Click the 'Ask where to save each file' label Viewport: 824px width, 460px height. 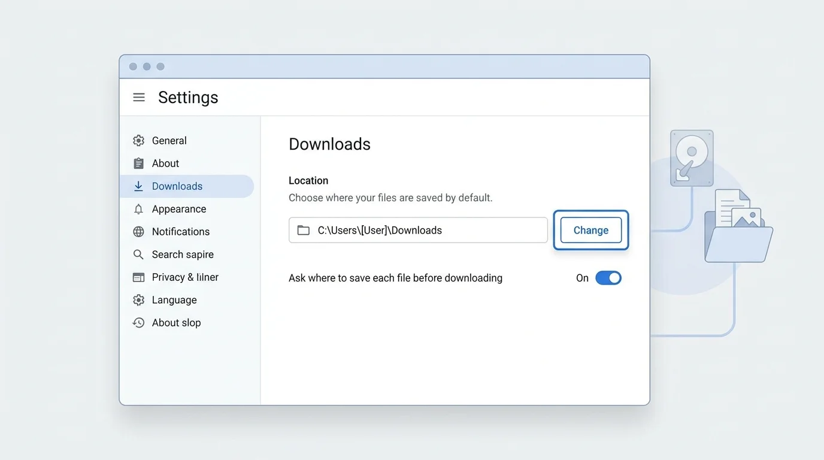[395, 278]
